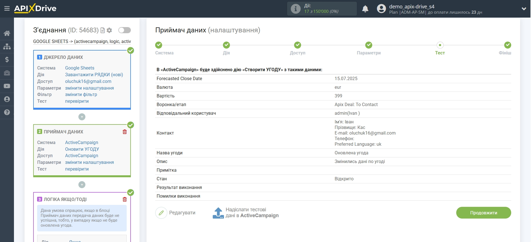This screenshot has width=531, height=242.
Task: Click the Apix Deal: To Contact value
Action: pyautogui.click(x=356, y=104)
